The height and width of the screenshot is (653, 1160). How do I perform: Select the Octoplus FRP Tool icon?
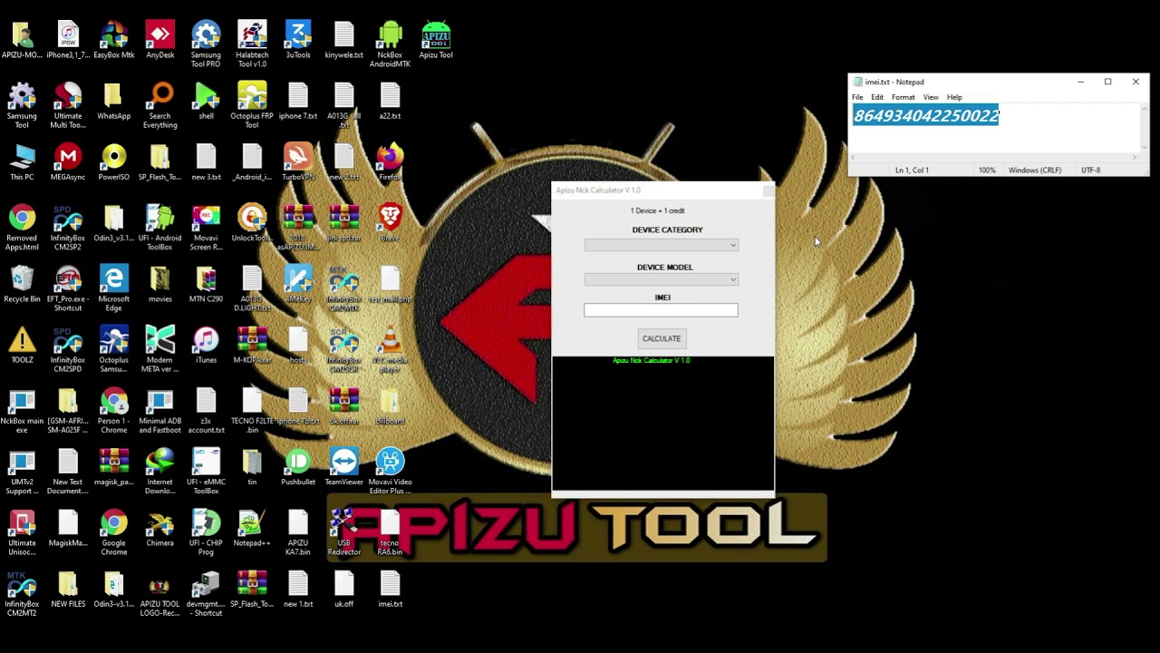click(x=252, y=106)
